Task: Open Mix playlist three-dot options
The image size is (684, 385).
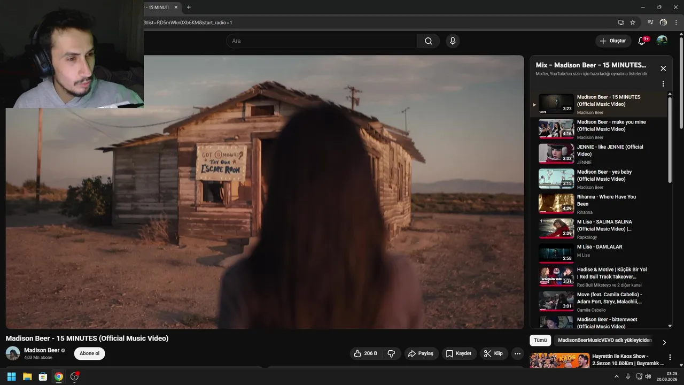Action: (663, 84)
